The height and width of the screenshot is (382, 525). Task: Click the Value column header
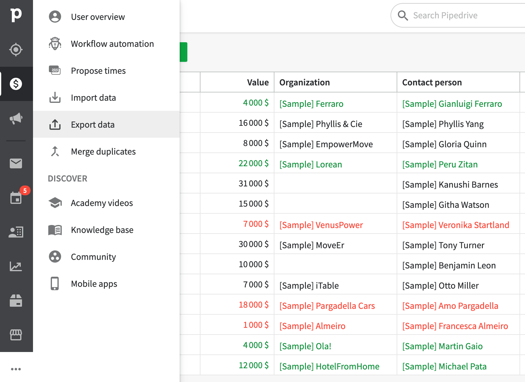coord(258,82)
